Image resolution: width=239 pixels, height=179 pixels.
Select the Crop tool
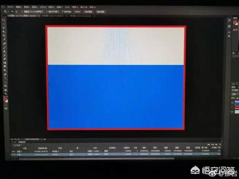tap(4, 35)
